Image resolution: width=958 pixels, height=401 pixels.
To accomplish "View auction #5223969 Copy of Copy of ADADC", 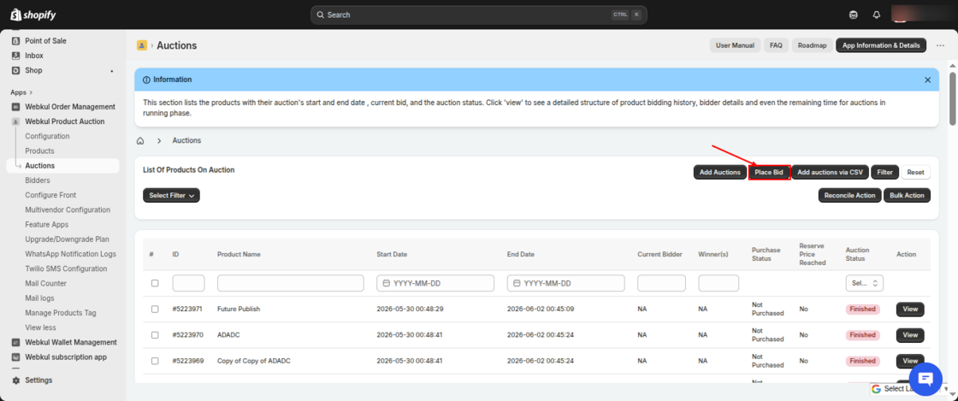I will [x=910, y=362].
